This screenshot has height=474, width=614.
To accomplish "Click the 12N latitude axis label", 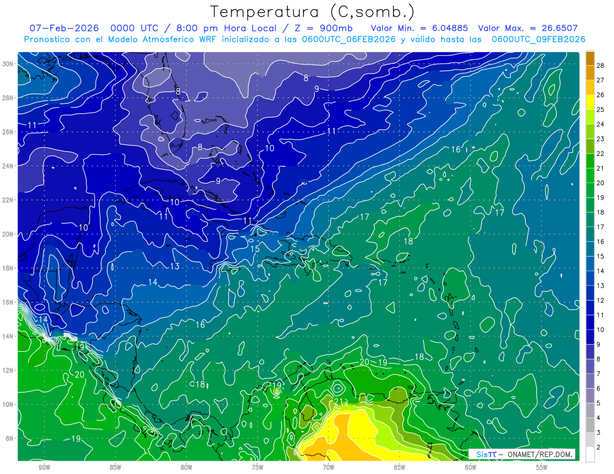I will (8, 370).
